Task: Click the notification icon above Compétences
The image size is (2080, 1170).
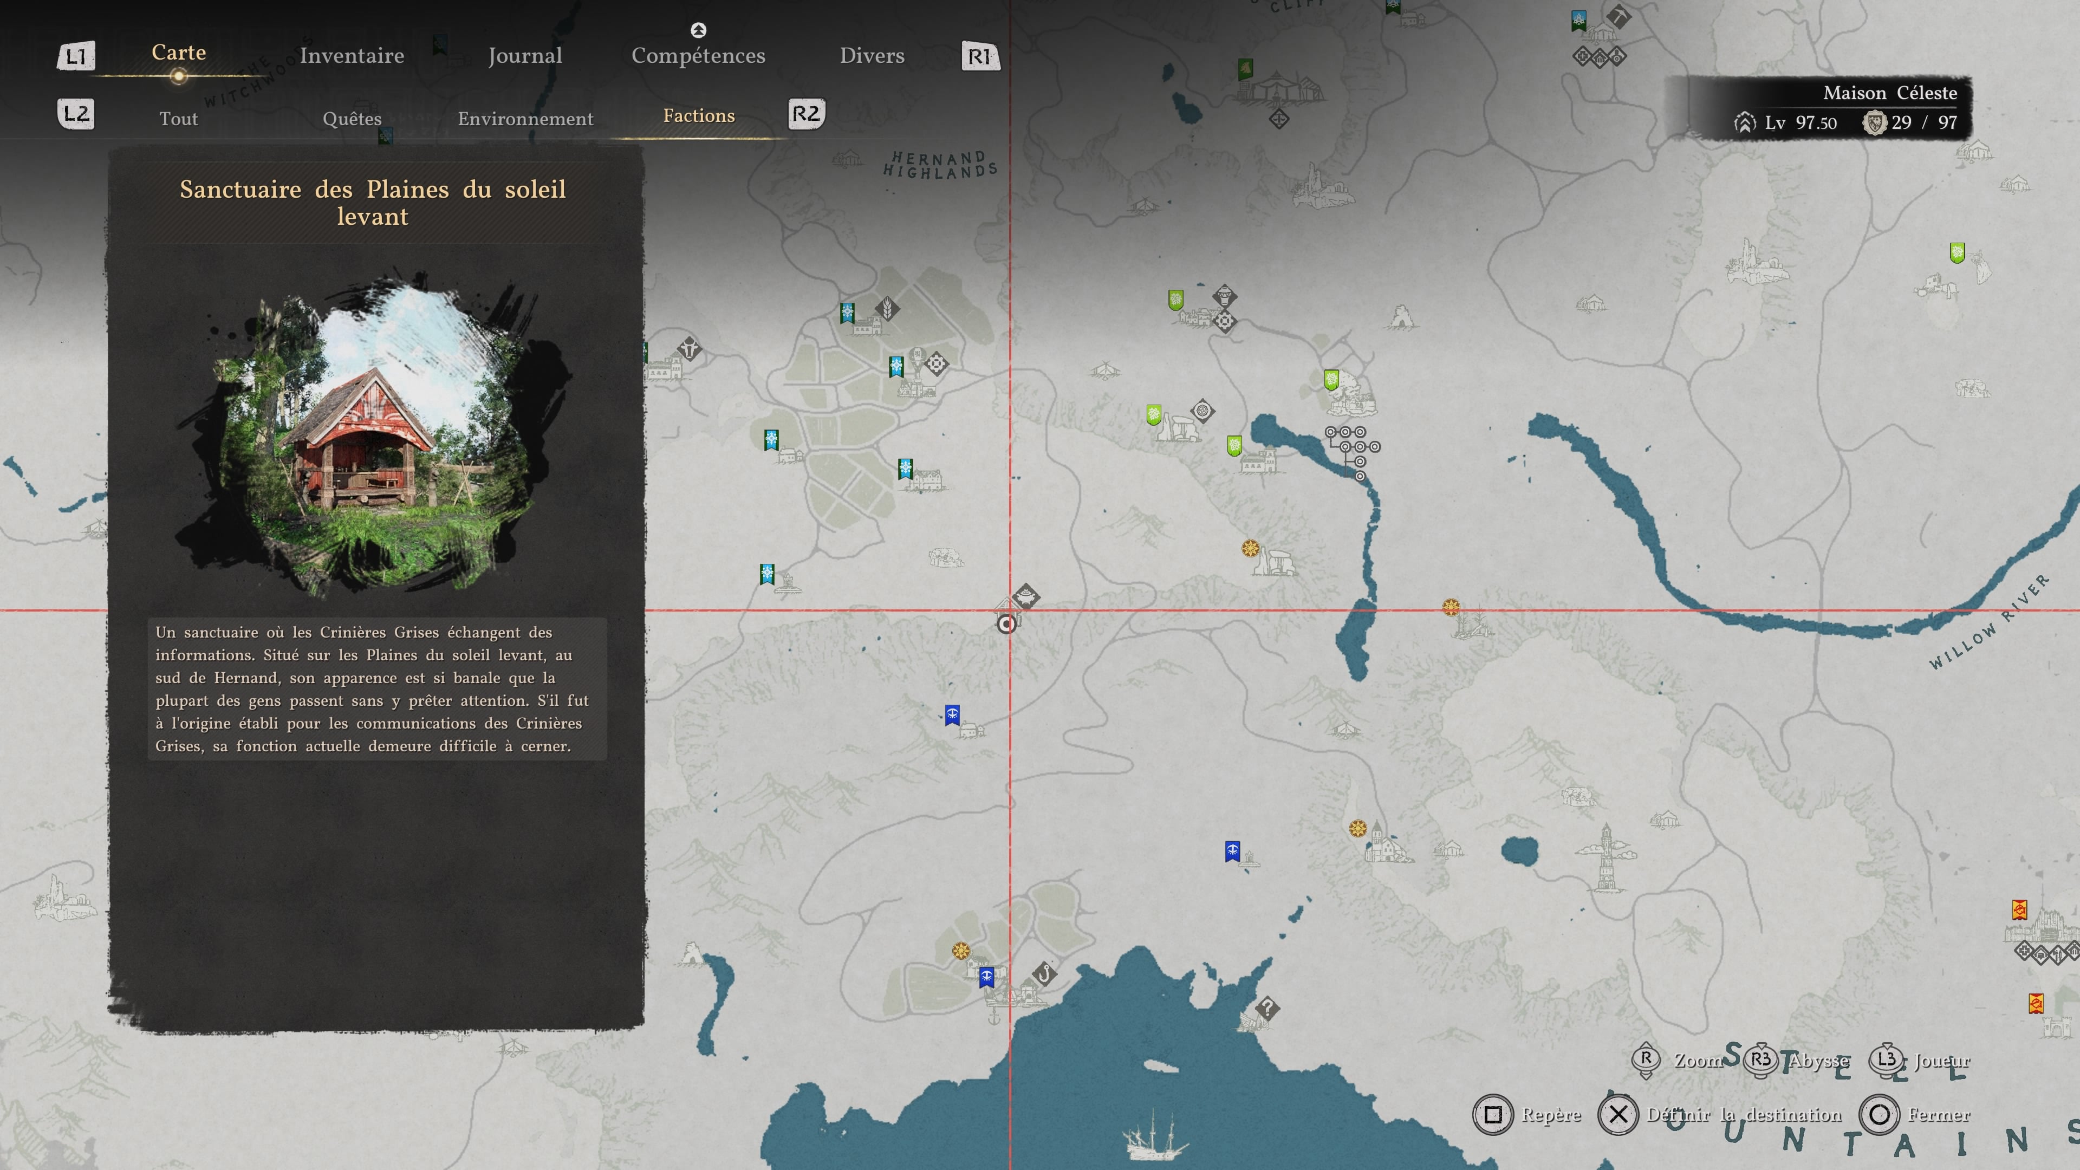Action: [x=698, y=30]
